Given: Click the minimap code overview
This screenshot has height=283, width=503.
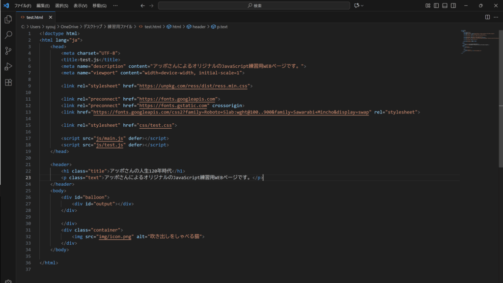Looking at the screenshot, I should pyautogui.click(x=474, y=42).
